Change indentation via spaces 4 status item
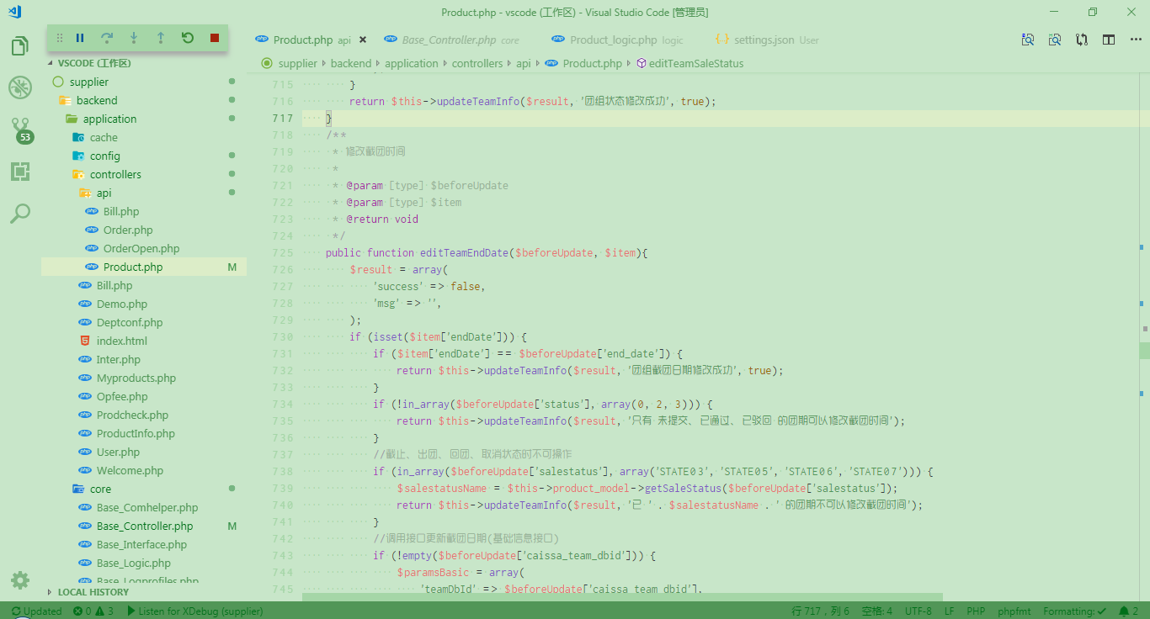Image resolution: width=1150 pixels, height=619 pixels. pos(877,611)
